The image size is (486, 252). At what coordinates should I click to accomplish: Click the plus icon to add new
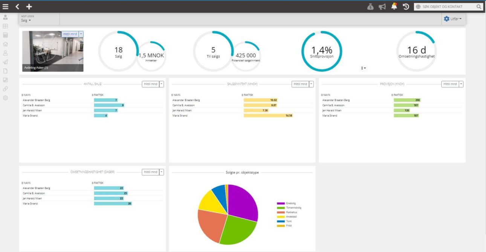(x=29, y=6)
